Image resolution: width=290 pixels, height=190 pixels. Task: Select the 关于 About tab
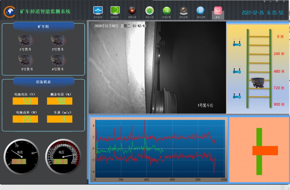[218, 12]
